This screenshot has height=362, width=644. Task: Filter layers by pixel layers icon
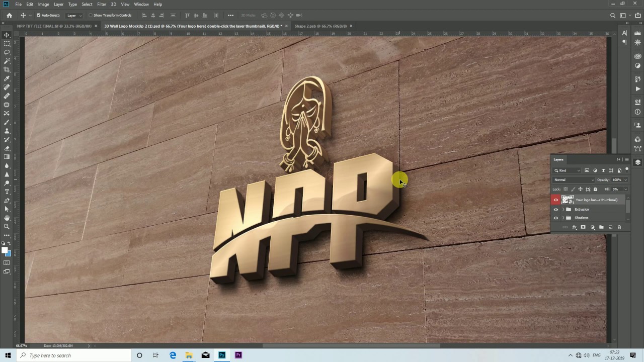click(587, 170)
